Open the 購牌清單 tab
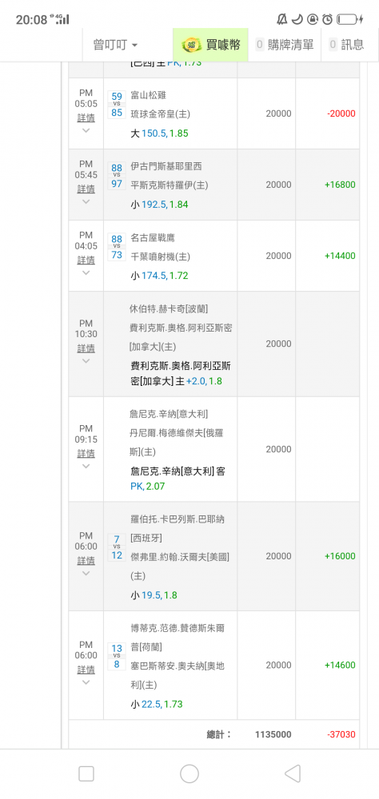This screenshot has height=799, width=379. [x=285, y=45]
